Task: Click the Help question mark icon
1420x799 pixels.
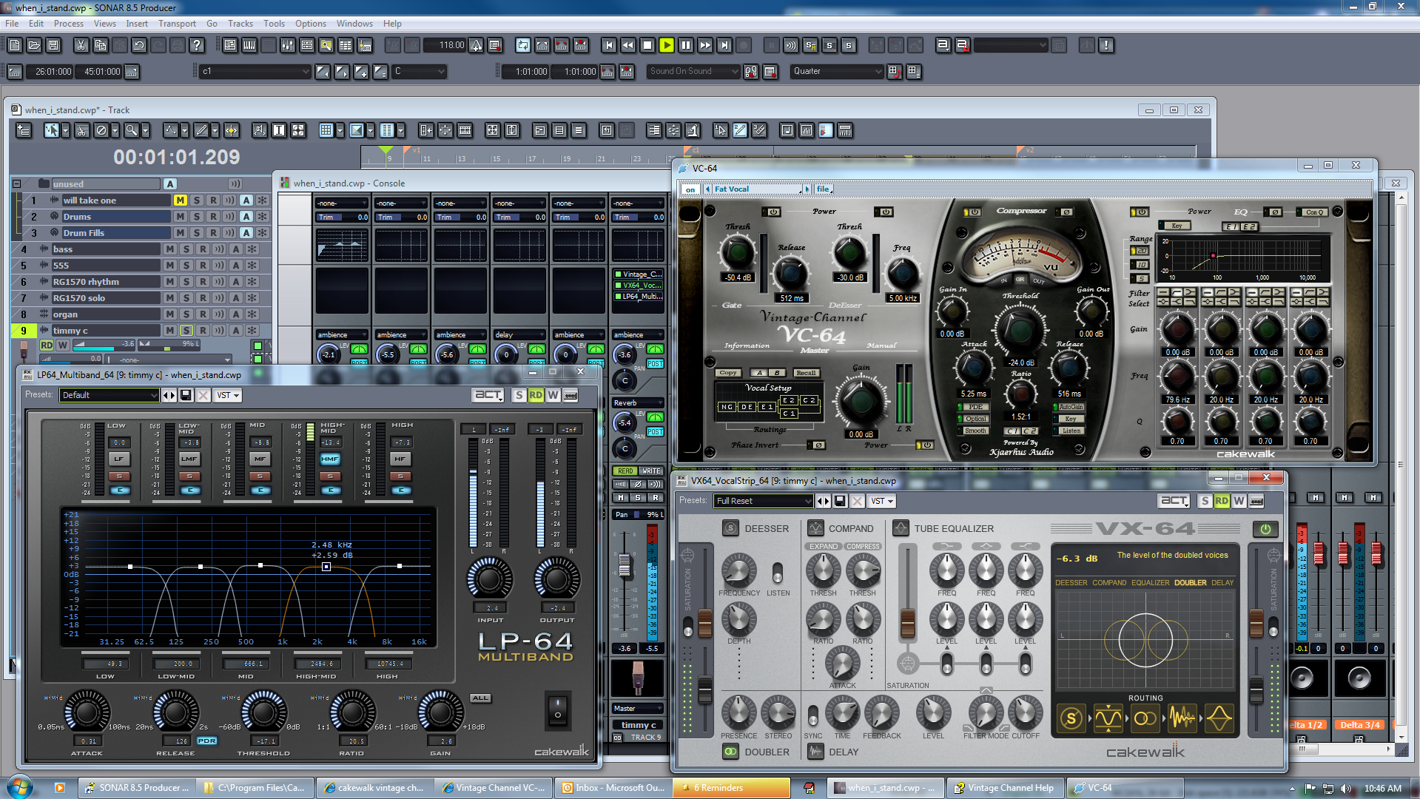Action: [196, 45]
